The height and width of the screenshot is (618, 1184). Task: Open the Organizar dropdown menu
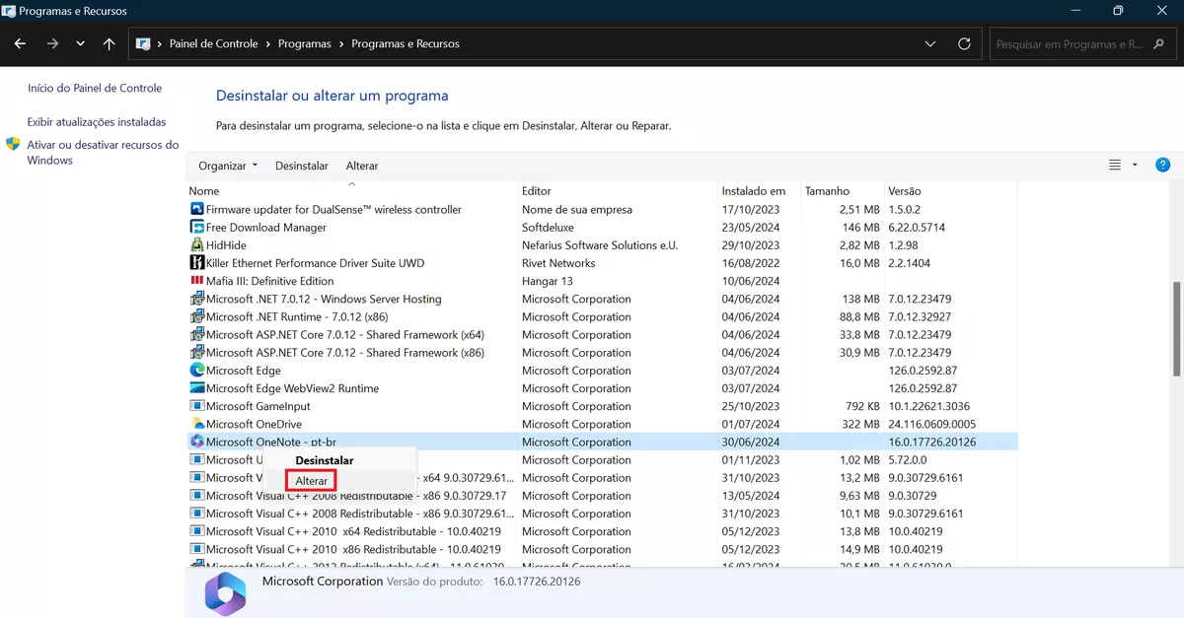click(x=228, y=166)
